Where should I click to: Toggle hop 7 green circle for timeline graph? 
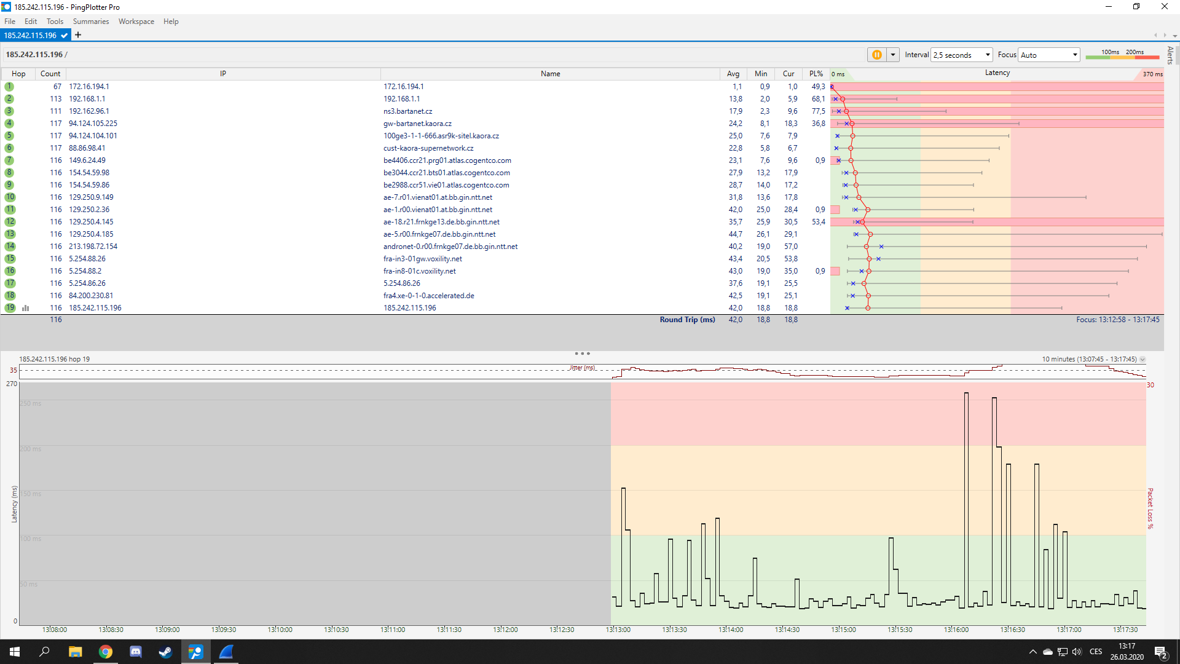pos(9,160)
